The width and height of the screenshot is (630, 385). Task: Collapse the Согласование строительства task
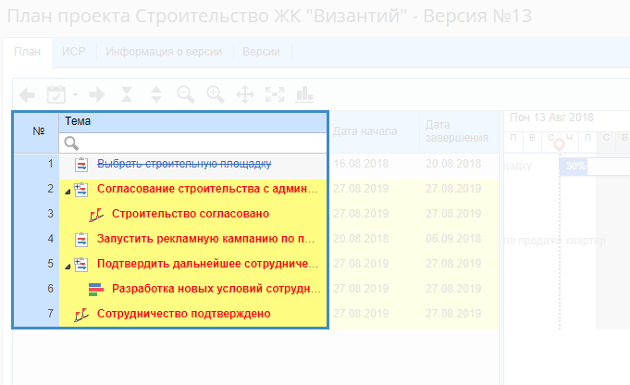point(67,190)
